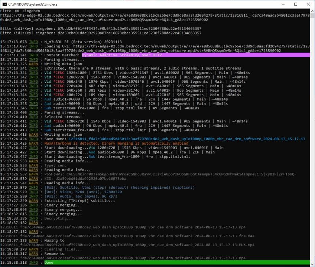
Task: Click the "MuxAfterDone is detected" warning text
Action: pos(116,143)
